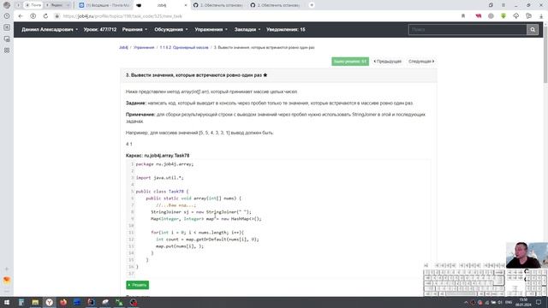Expand the Упражнения dropdown menu
Viewport: 548px width, 308px height.
pyautogui.click(x=211, y=30)
